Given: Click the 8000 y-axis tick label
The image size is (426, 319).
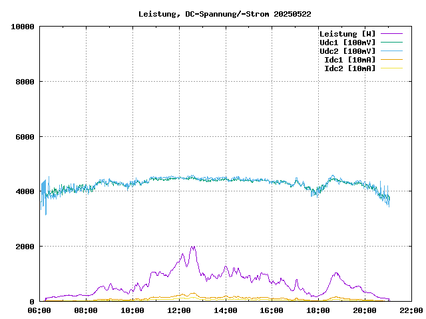Looking at the screenshot, I should (25, 82).
